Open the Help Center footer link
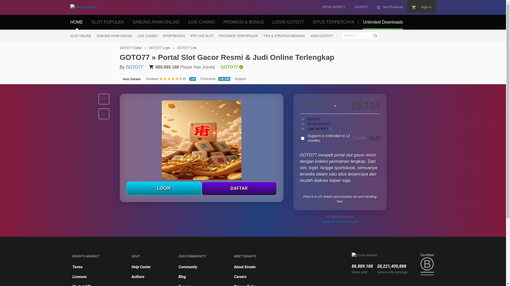Screen dimensions: 510x286 coord(141,267)
